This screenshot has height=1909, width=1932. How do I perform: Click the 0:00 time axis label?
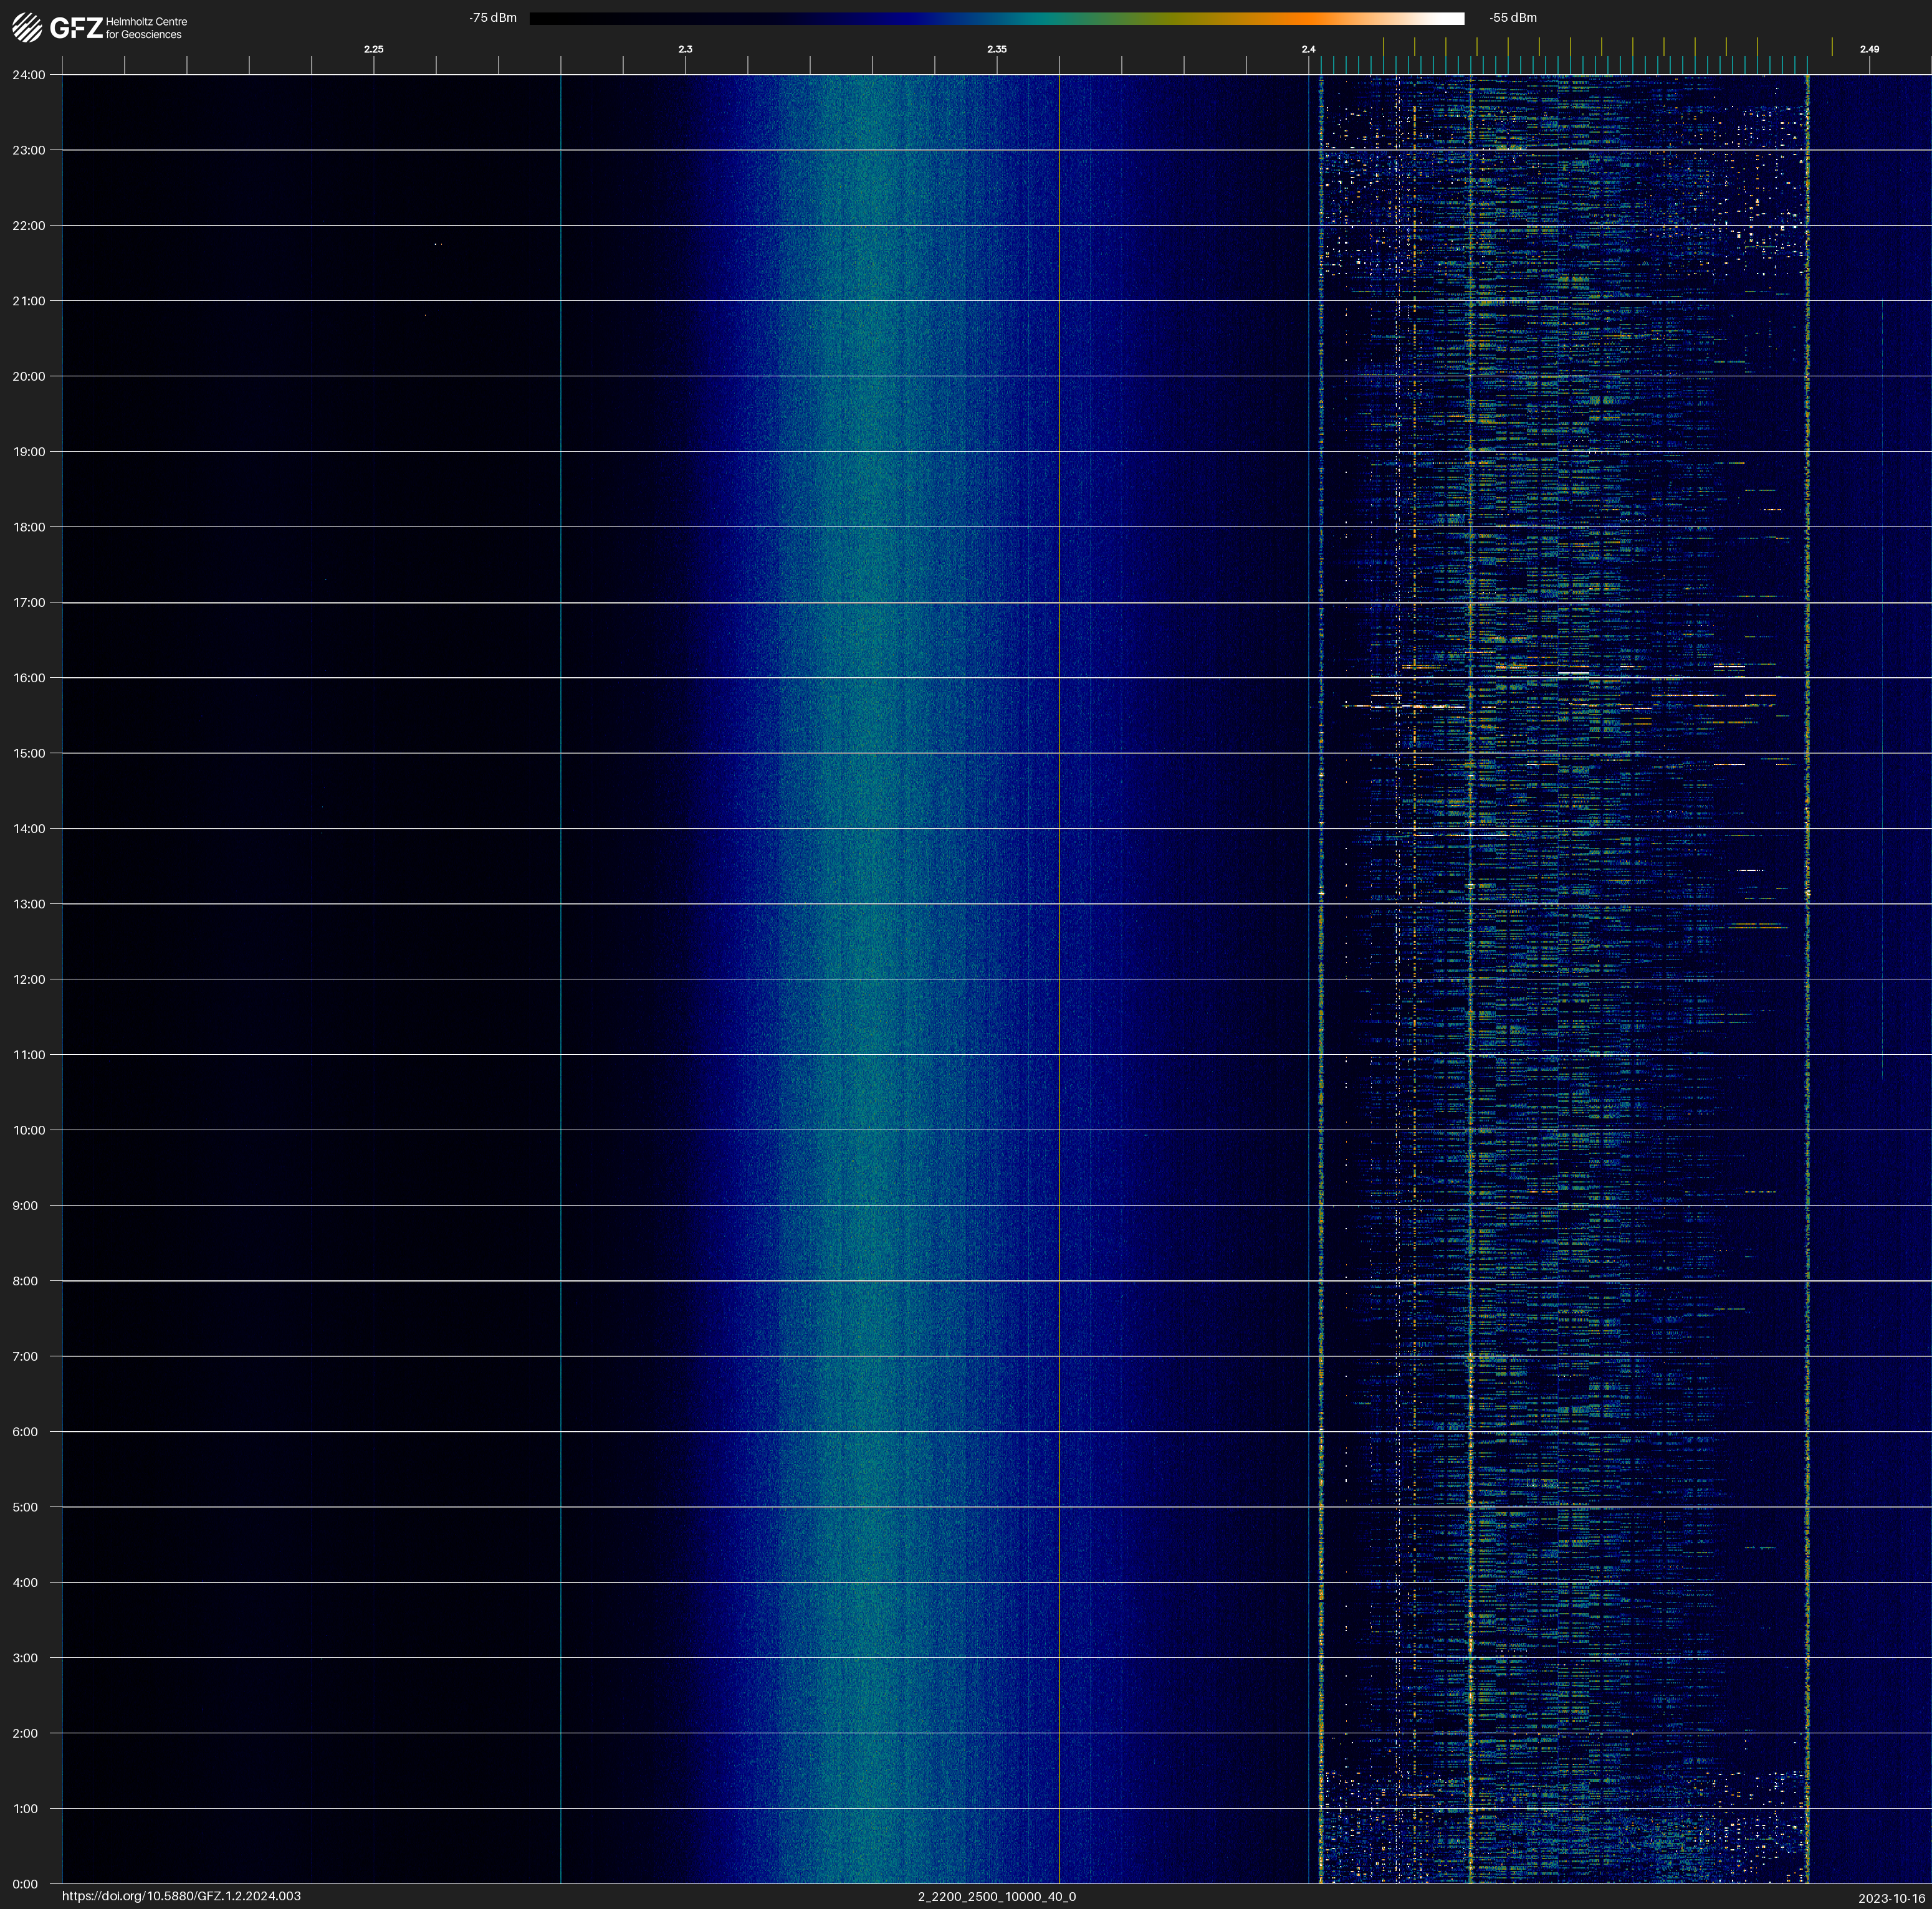pos(25,1884)
